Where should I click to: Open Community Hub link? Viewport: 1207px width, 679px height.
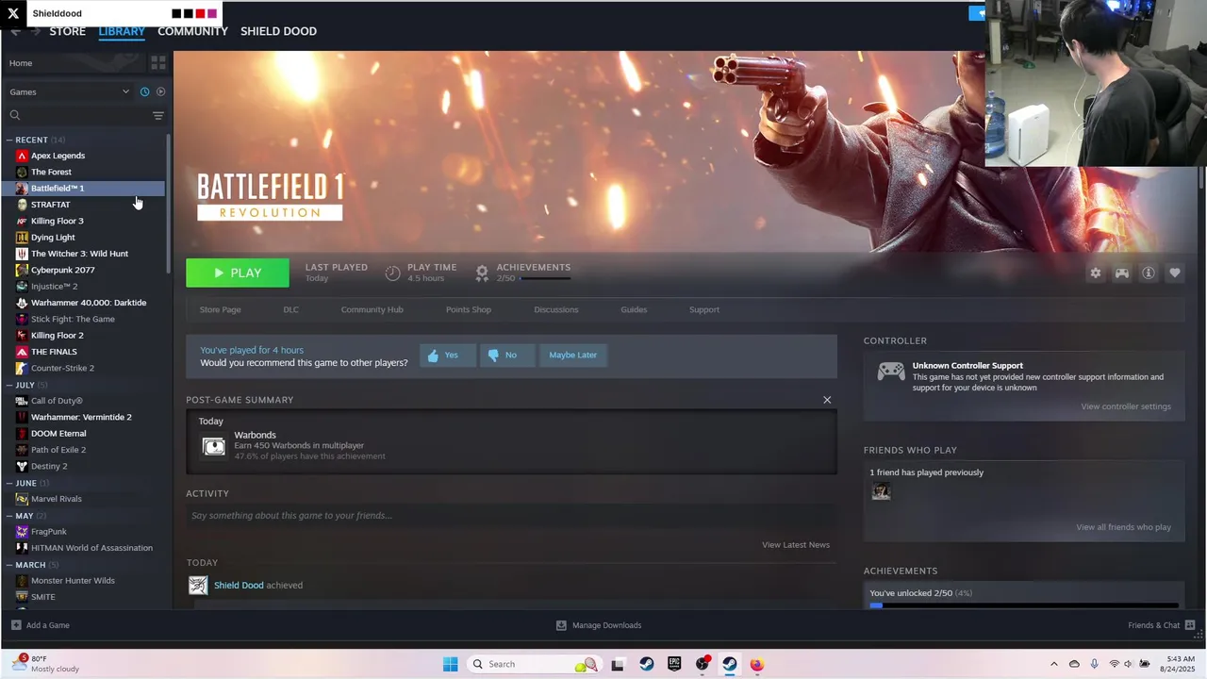click(372, 309)
